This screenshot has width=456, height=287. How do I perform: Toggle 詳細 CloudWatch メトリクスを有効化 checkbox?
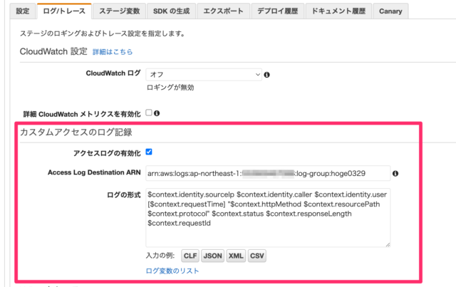click(x=149, y=113)
